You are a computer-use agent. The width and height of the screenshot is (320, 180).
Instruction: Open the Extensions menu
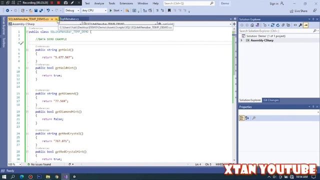pos(126,3)
